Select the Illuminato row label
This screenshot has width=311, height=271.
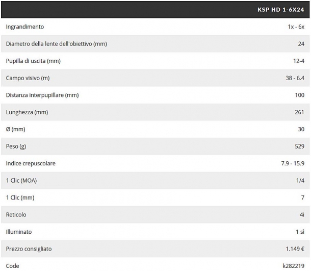19,232
